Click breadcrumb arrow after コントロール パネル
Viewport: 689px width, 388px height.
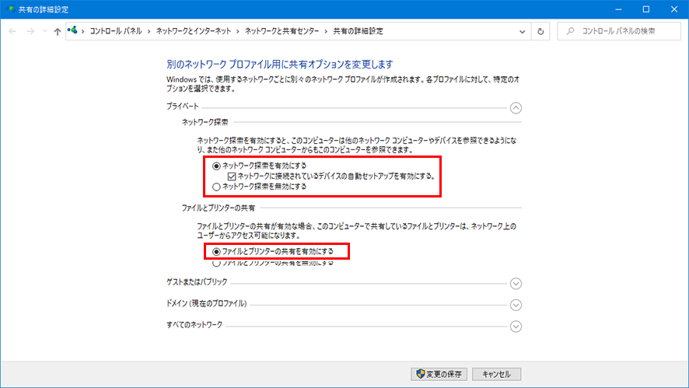coord(149,31)
